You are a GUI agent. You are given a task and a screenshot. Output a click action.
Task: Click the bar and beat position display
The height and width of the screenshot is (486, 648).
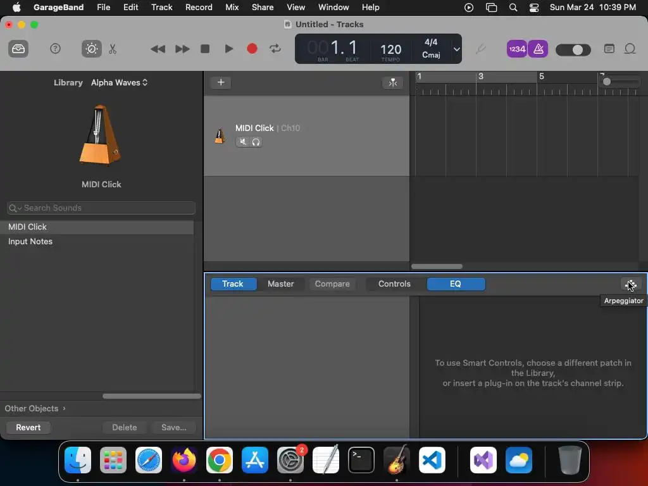point(333,48)
